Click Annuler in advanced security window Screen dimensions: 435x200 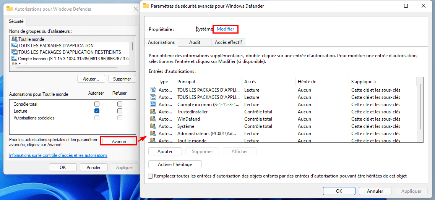point(375,191)
